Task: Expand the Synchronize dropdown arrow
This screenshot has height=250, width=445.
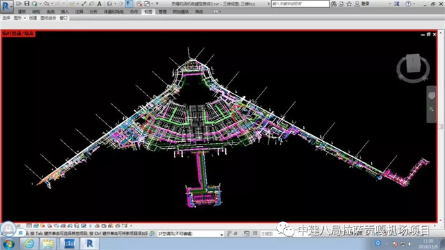Action: (x=40, y=3)
